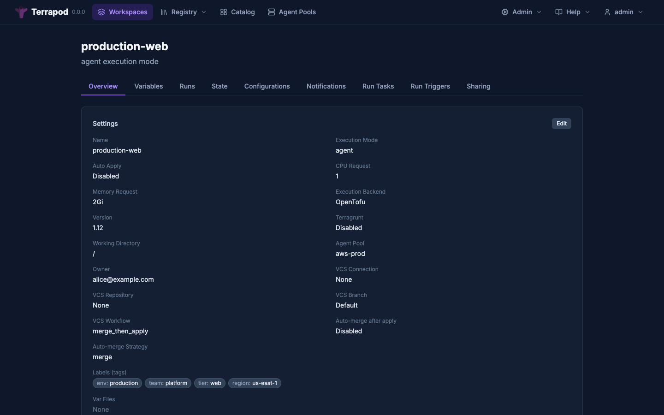Click the Name production-web value
Screen dimensions: 664x415
(x=117, y=150)
